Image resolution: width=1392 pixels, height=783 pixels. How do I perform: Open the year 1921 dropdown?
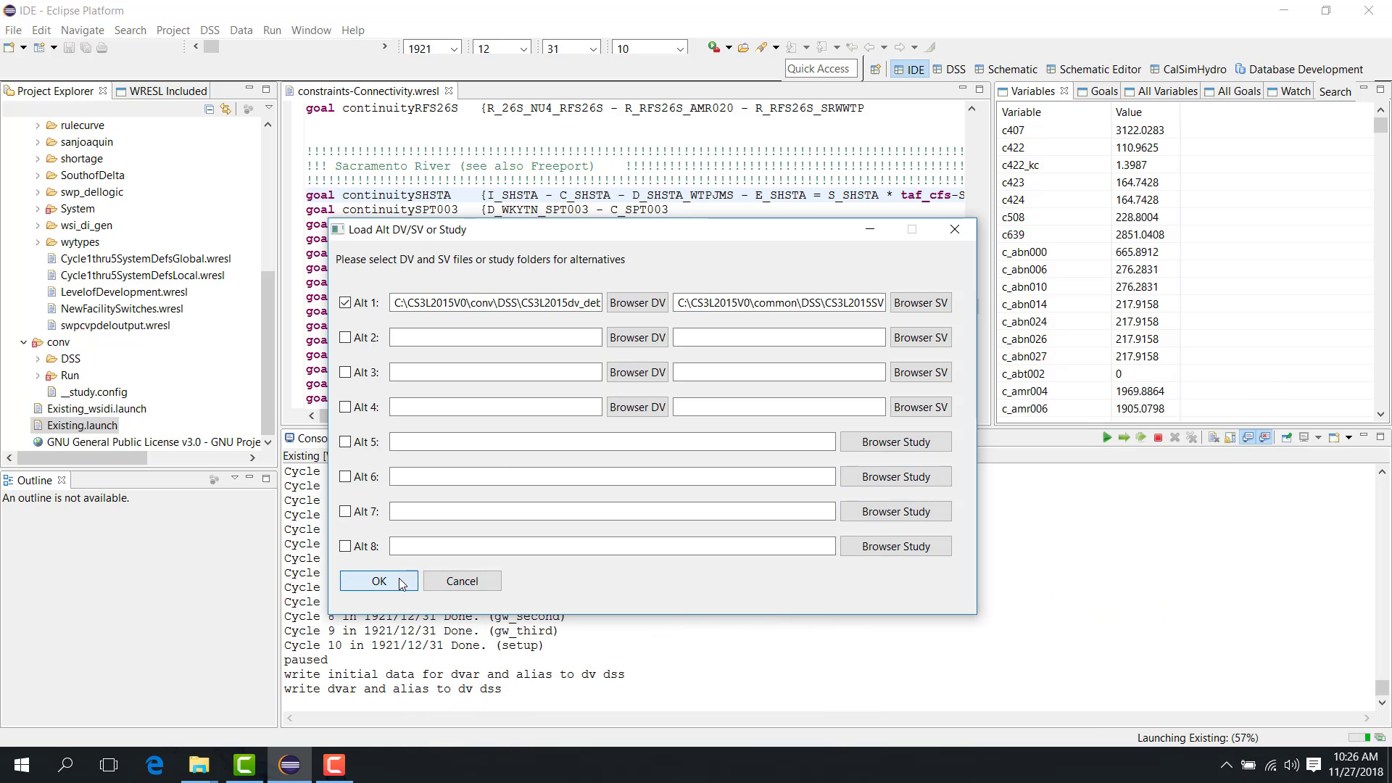click(454, 49)
